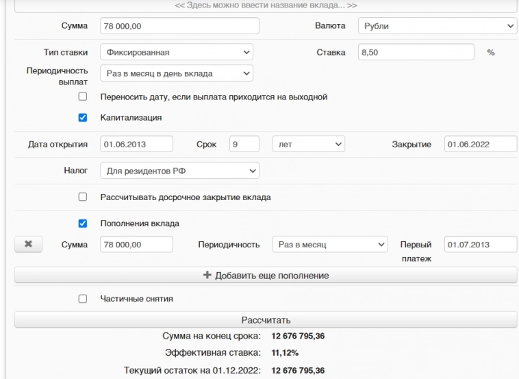Select the Закрытие date field
This screenshot has height=379, width=519.
[479, 144]
